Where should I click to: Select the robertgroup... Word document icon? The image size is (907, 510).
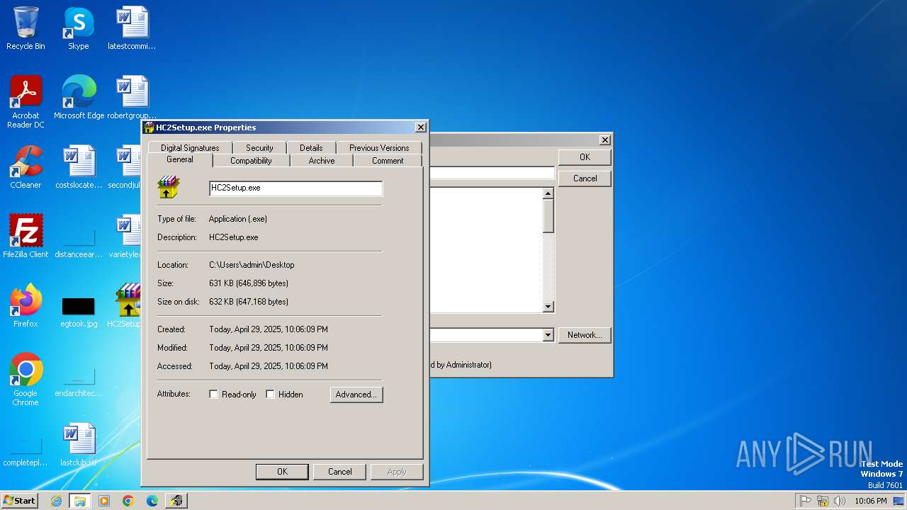click(x=132, y=97)
